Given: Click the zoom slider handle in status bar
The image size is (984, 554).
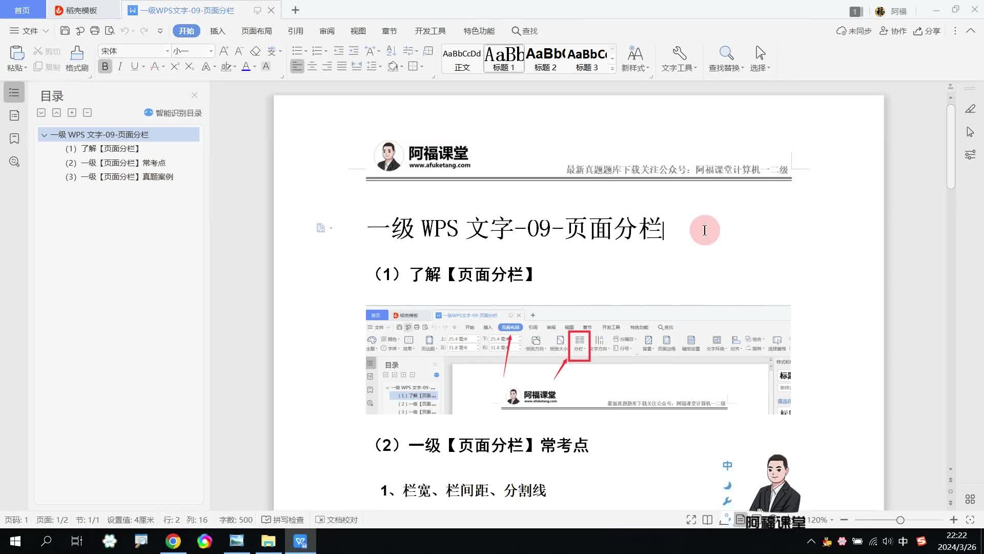Looking at the screenshot, I should 900,520.
